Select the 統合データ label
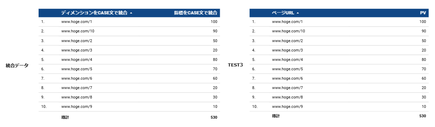Screen dimensions: 435x127 coord(17,65)
